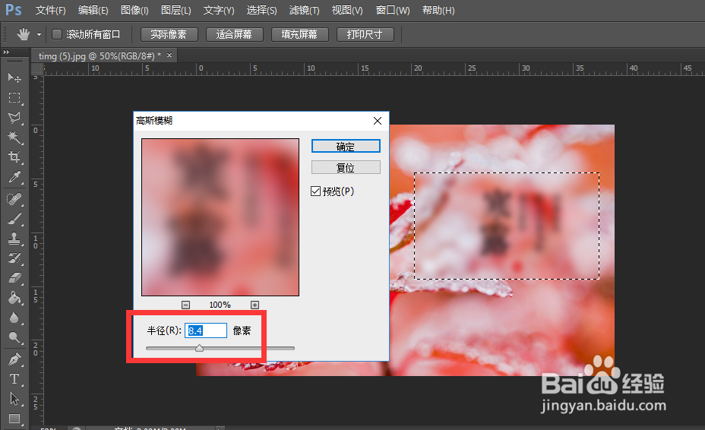Click the 填充屏幕 button
The width and height of the screenshot is (705, 430).
coord(300,34)
